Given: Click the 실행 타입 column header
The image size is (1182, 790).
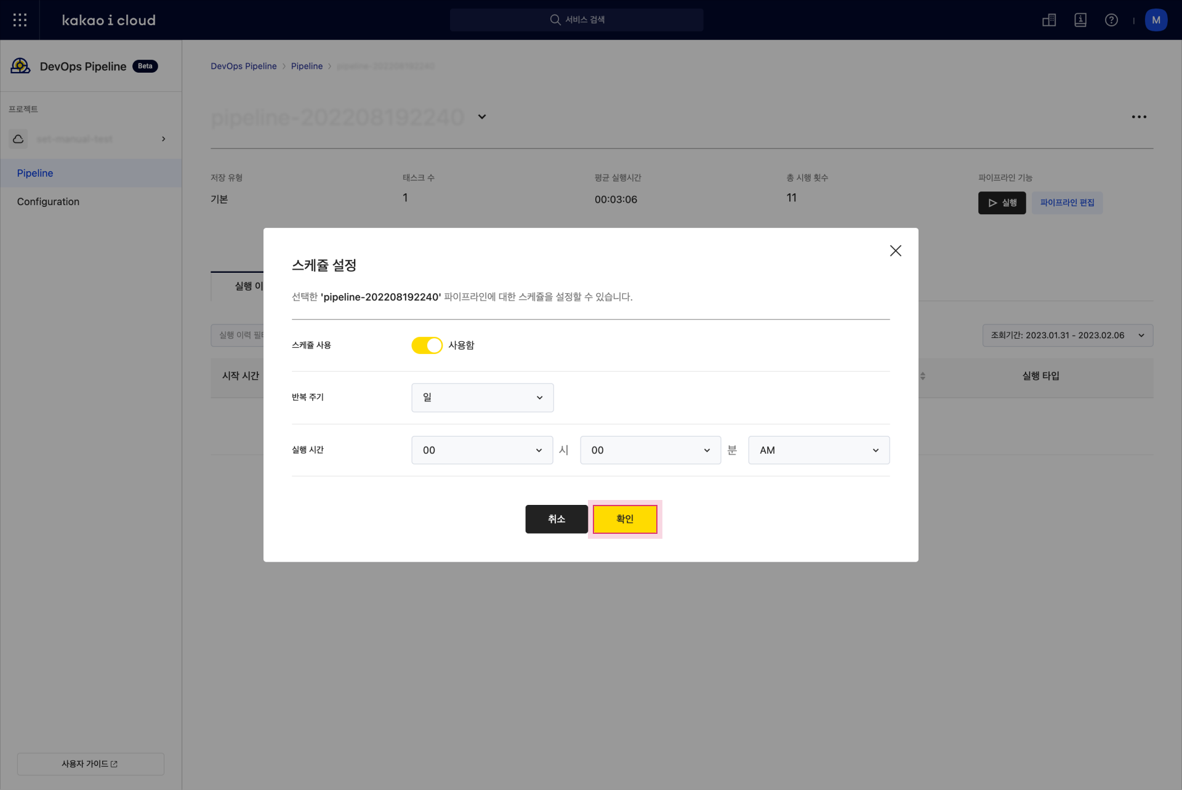Looking at the screenshot, I should click(1040, 376).
